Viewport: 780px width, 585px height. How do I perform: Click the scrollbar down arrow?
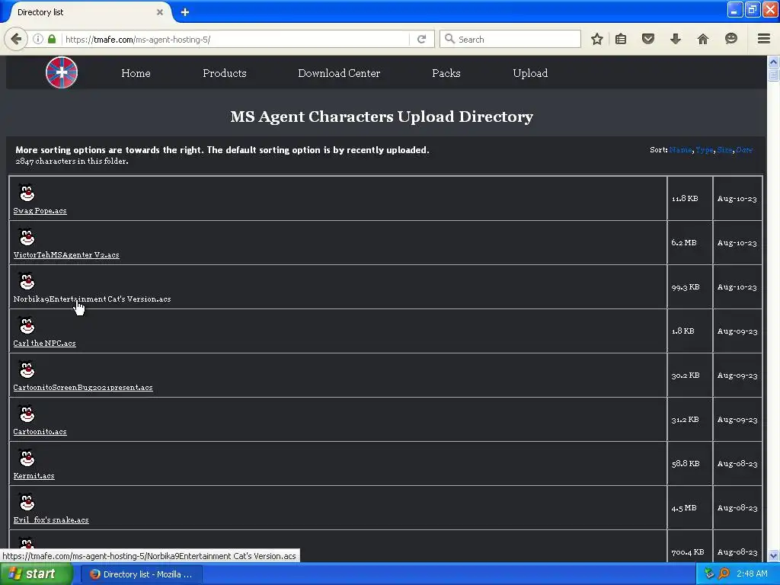773,555
